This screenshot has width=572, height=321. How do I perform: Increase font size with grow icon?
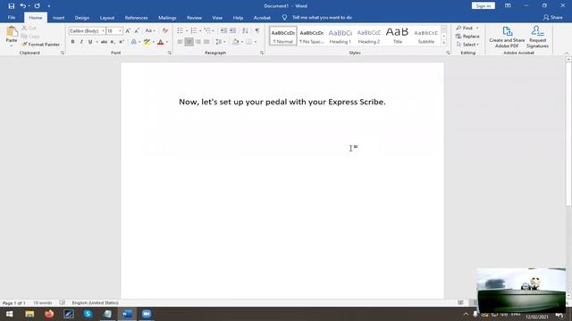(128, 31)
